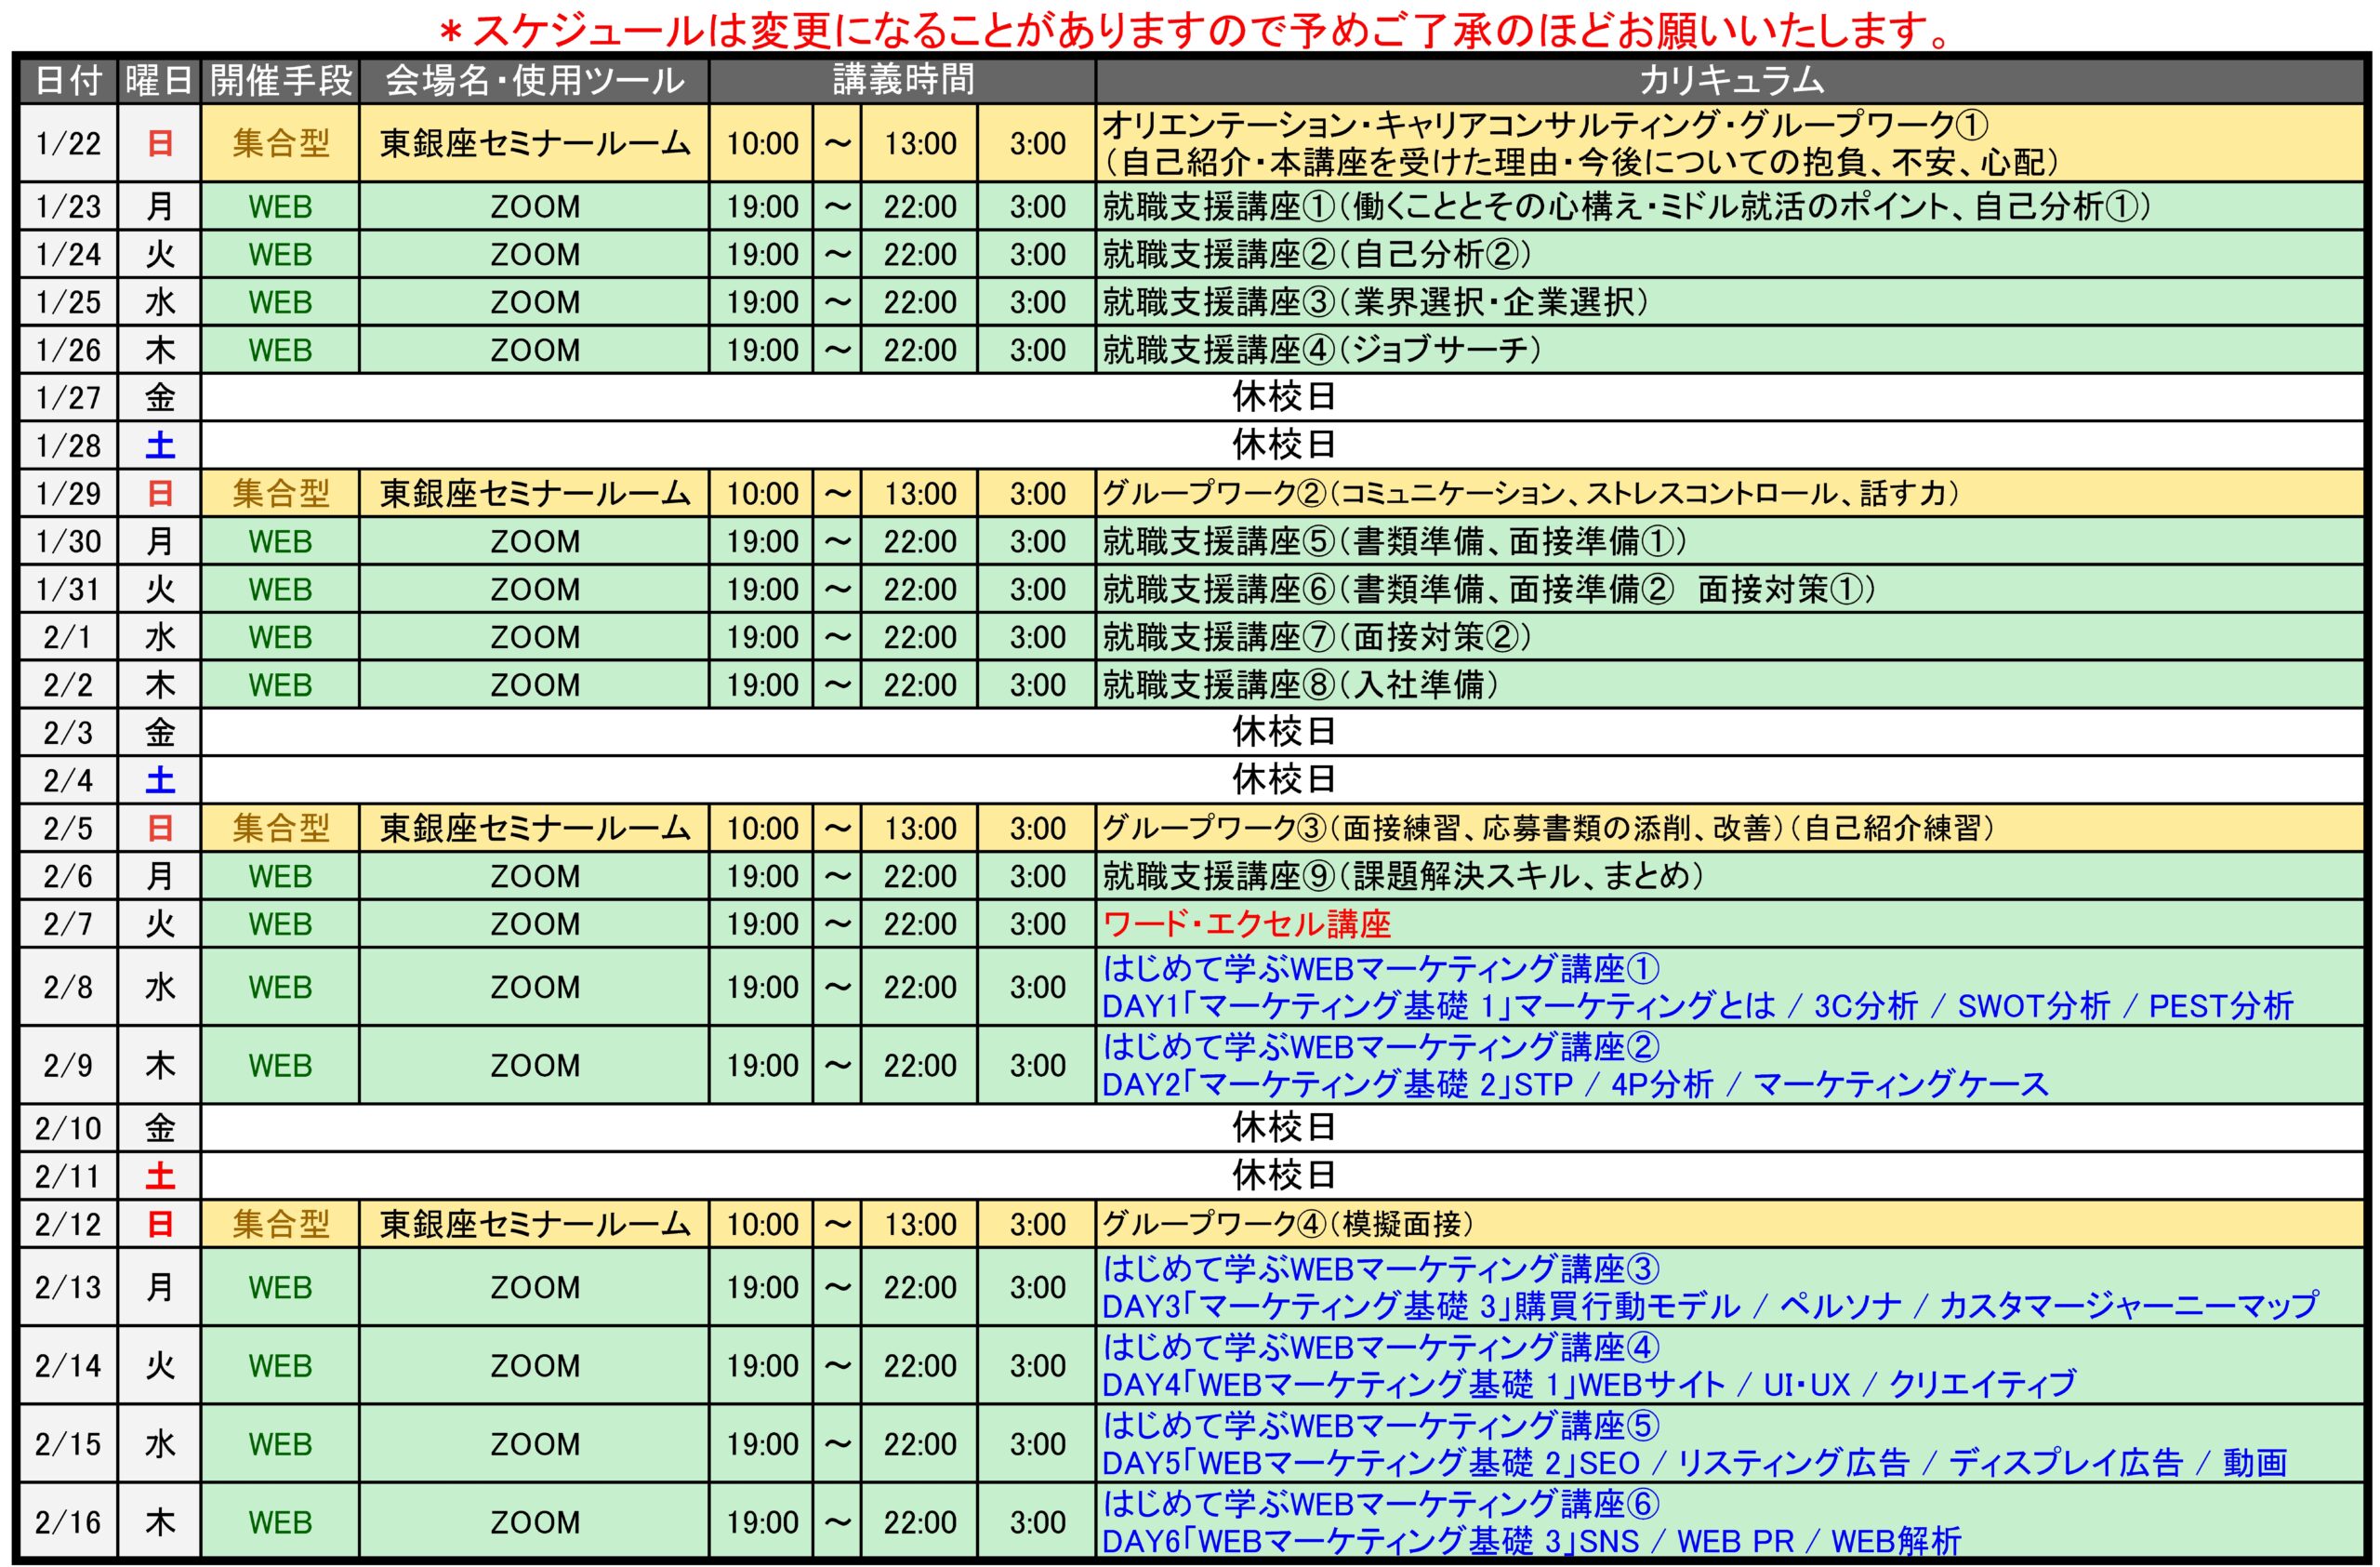Click the 木 weekday cell for 2/9

pyautogui.click(x=159, y=1065)
